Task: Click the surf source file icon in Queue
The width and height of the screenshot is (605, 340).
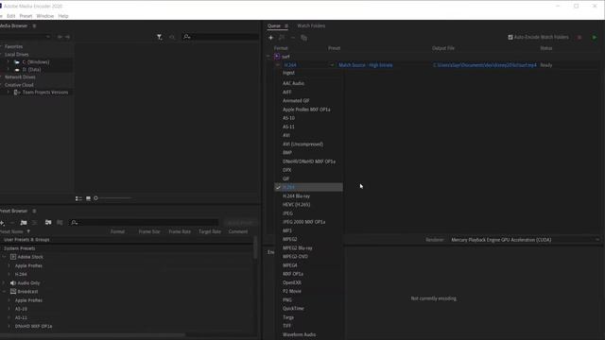Action: click(277, 57)
